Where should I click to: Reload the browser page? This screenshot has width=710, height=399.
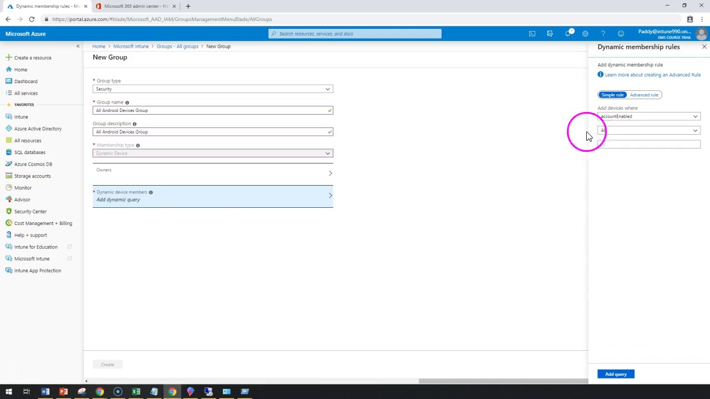point(32,19)
